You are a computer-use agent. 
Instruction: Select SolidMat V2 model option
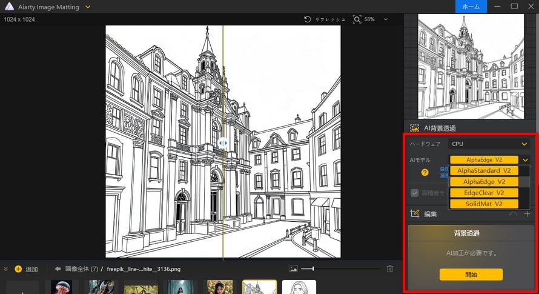pos(484,204)
